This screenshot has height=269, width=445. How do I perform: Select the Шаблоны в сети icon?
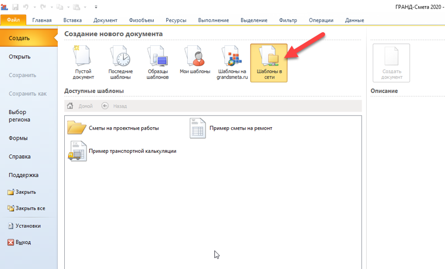click(269, 63)
